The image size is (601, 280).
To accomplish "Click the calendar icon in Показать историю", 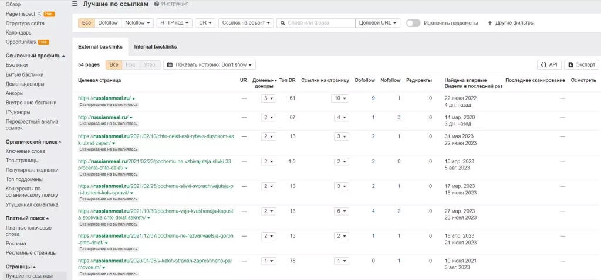I will pos(170,65).
